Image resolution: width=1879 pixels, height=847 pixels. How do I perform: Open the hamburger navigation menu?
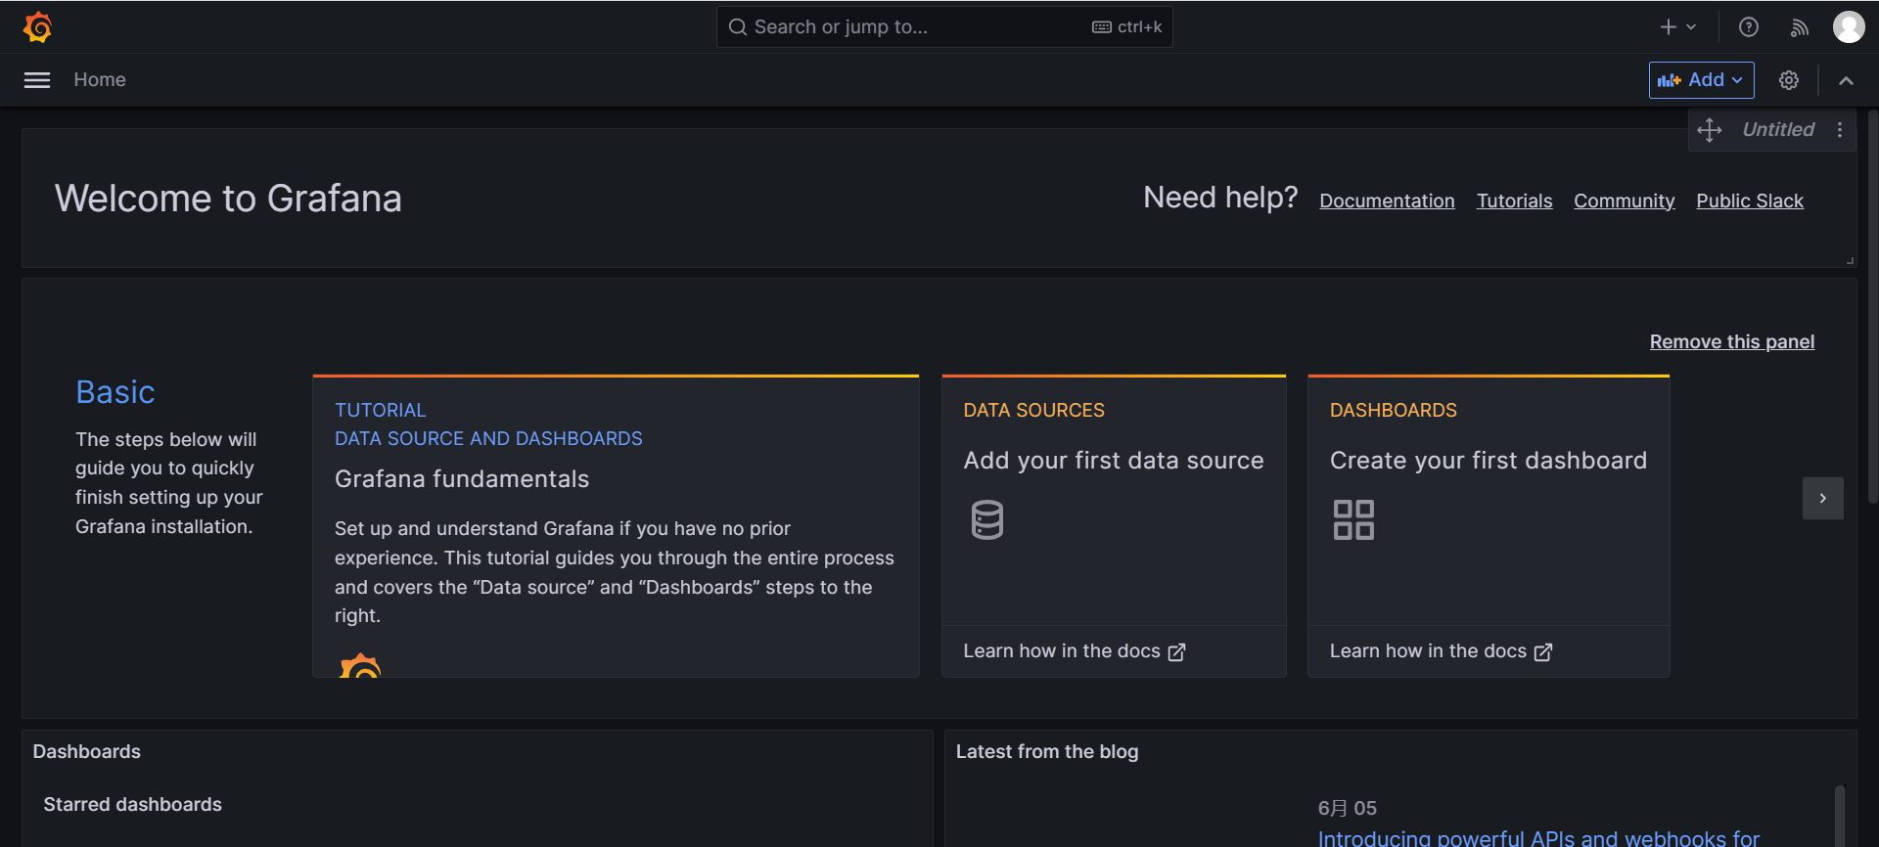(37, 80)
